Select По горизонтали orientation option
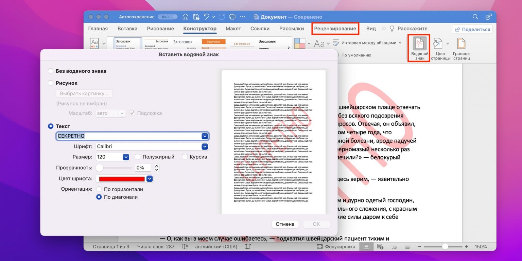This screenshot has height=261, width=522. (99, 189)
